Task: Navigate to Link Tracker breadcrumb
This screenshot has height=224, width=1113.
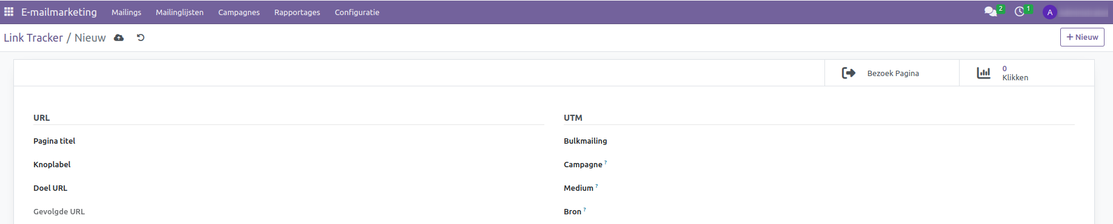Action: click(x=33, y=37)
